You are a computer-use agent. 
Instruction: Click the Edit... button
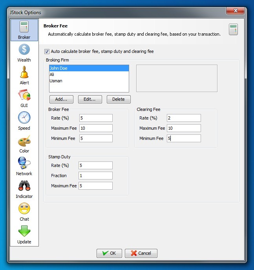[90, 99]
